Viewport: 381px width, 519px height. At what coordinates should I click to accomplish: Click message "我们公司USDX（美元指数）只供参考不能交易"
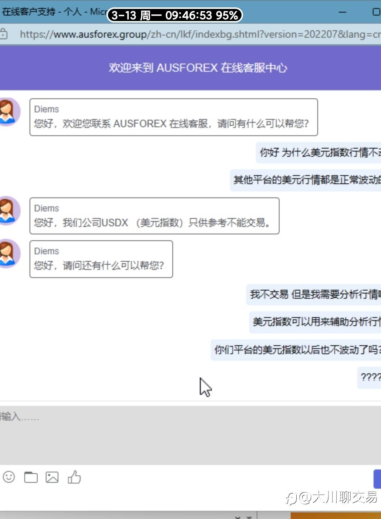(x=154, y=216)
